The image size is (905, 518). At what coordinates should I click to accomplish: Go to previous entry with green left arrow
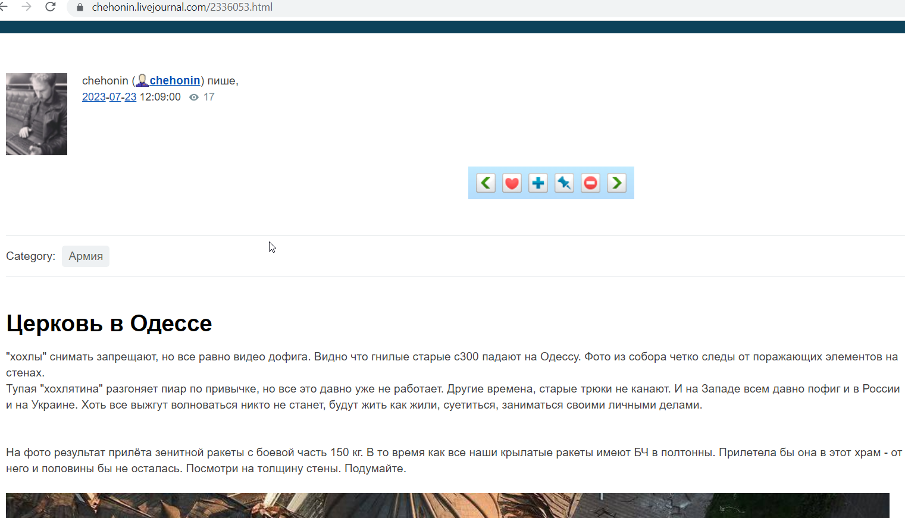click(486, 183)
